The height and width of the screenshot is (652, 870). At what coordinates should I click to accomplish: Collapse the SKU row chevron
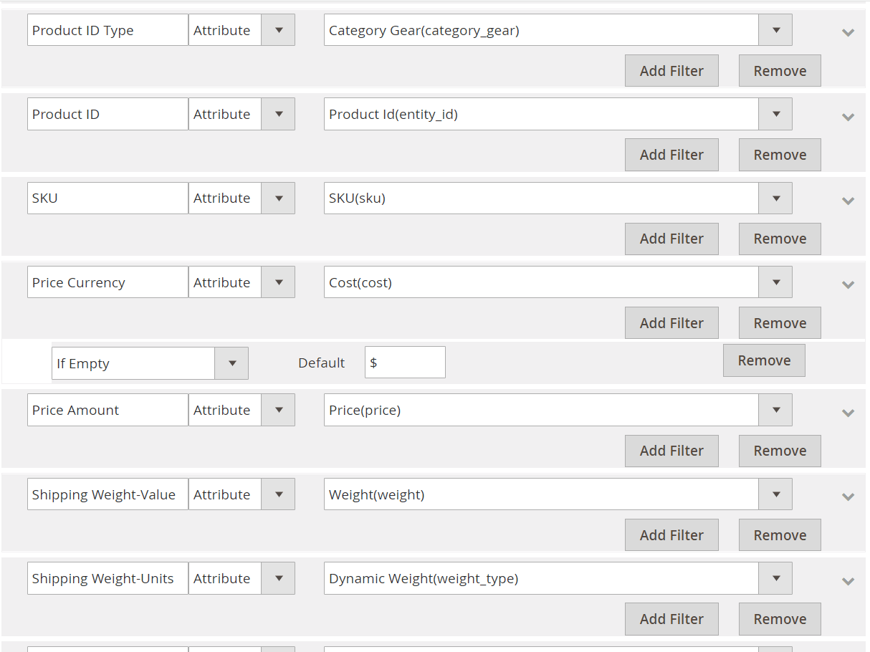(x=849, y=201)
